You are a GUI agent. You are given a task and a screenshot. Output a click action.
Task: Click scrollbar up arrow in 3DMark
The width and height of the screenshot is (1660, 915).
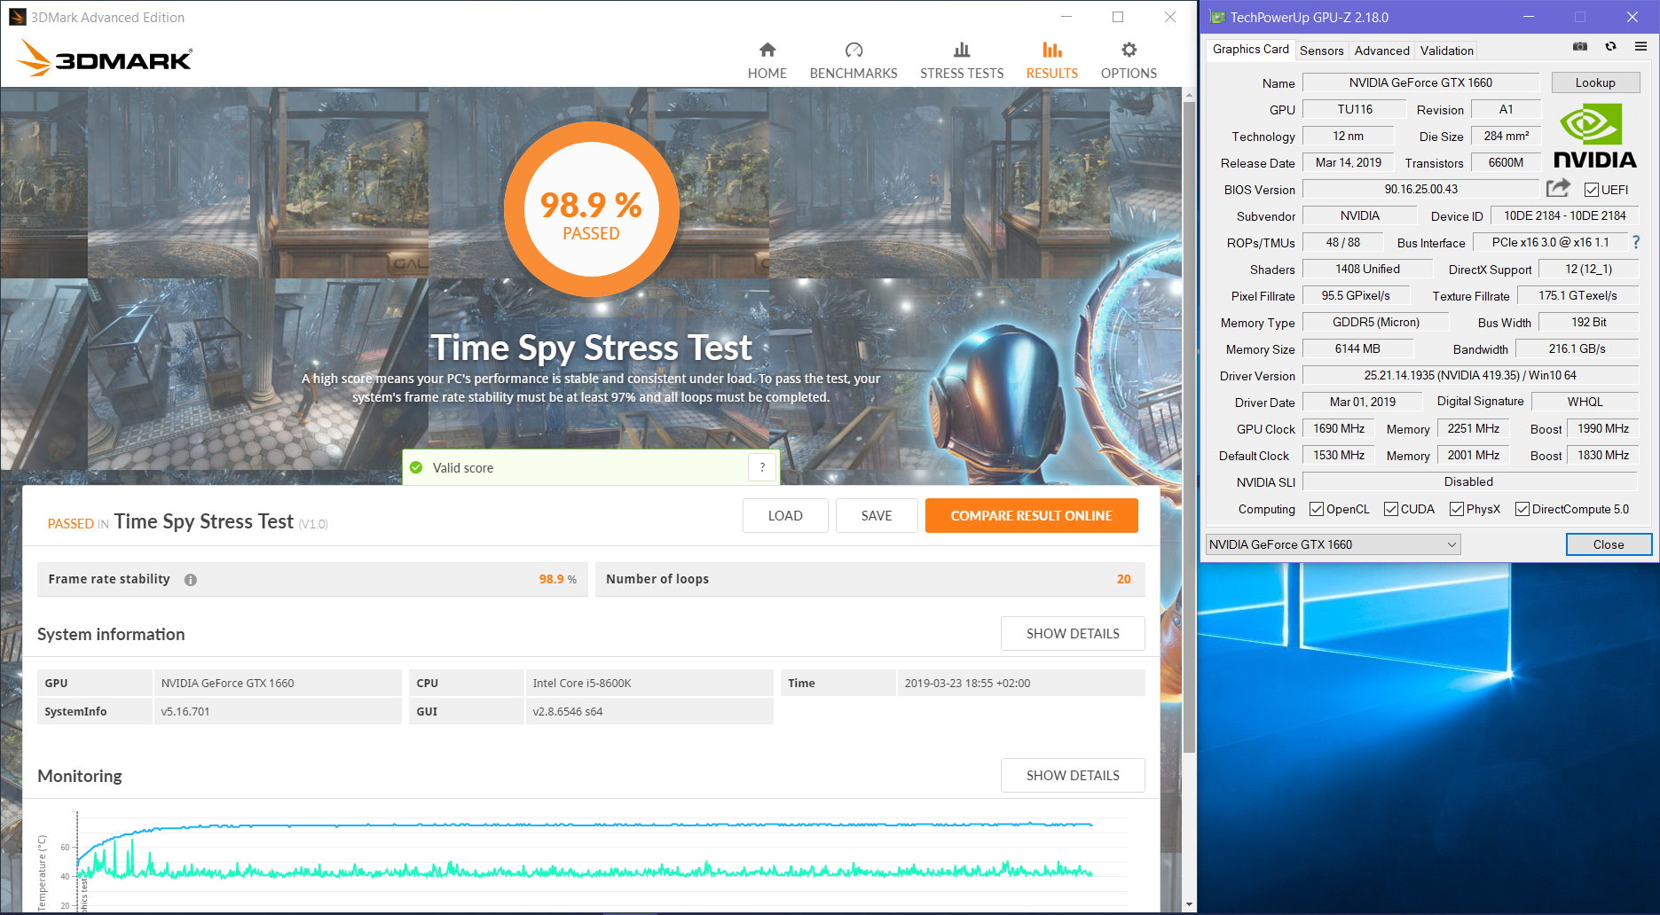pyautogui.click(x=1189, y=94)
